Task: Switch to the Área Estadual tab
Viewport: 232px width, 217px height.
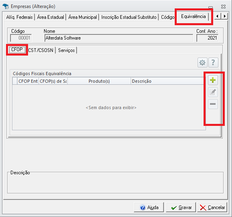Action: (x=50, y=17)
